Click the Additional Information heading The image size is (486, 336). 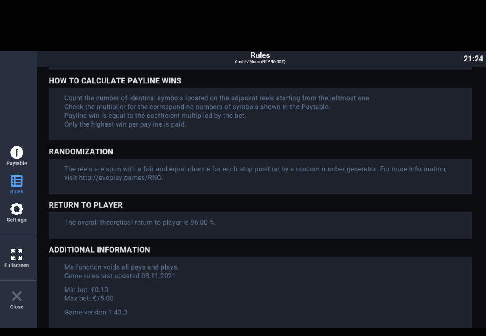[99, 250]
